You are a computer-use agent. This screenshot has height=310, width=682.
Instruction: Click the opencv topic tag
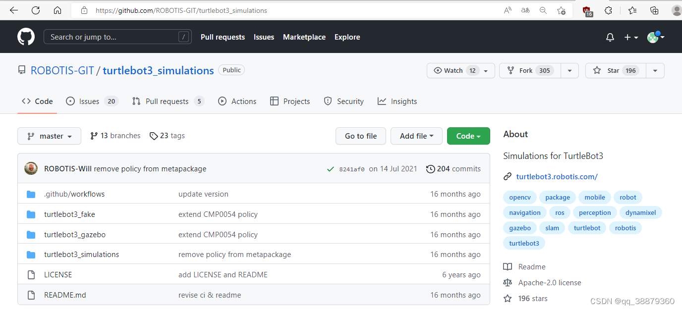pyautogui.click(x=520, y=198)
